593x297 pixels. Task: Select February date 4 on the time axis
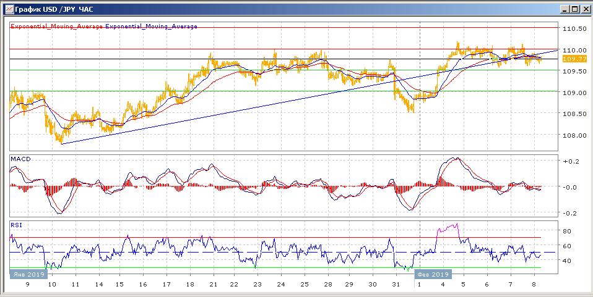click(443, 285)
